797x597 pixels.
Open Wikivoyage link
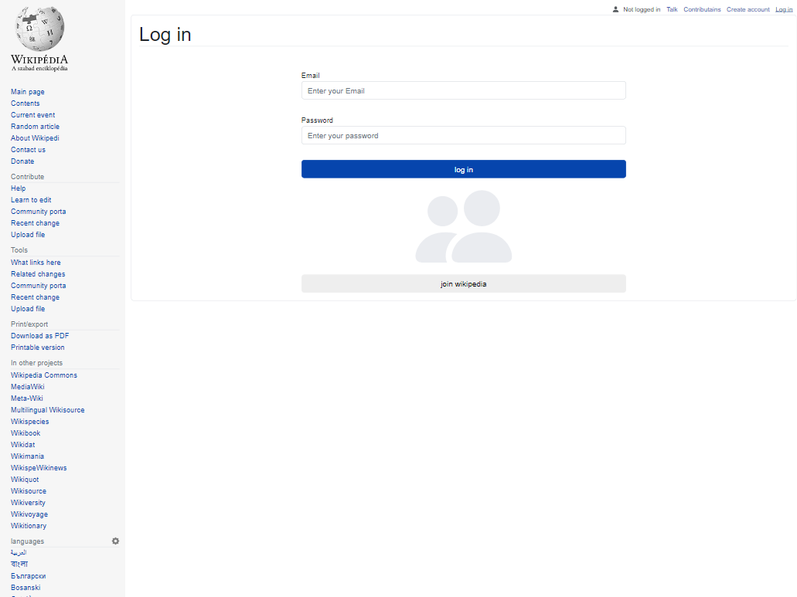pyautogui.click(x=29, y=514)
